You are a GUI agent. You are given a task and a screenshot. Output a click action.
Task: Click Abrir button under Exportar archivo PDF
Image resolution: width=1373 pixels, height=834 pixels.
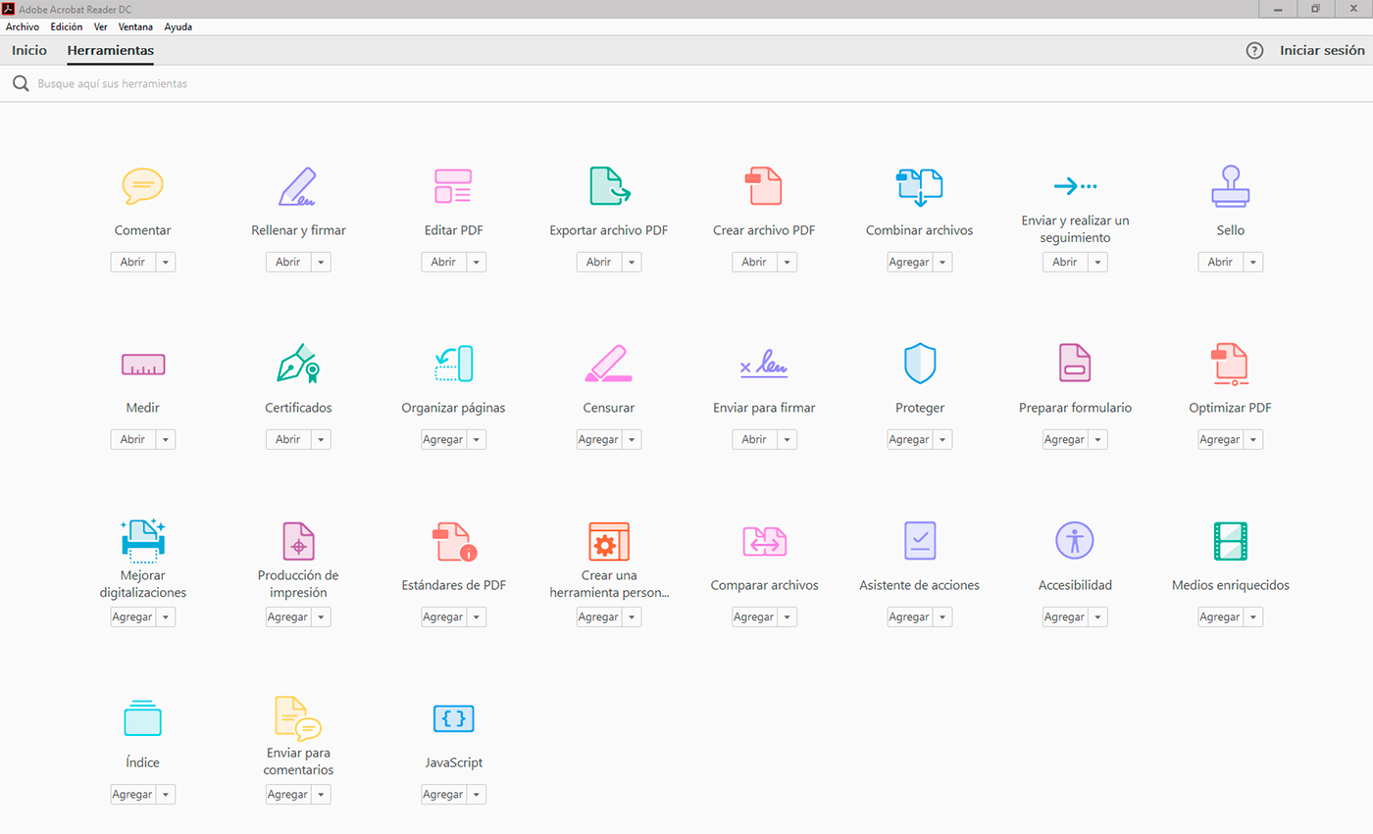point(599,262)
